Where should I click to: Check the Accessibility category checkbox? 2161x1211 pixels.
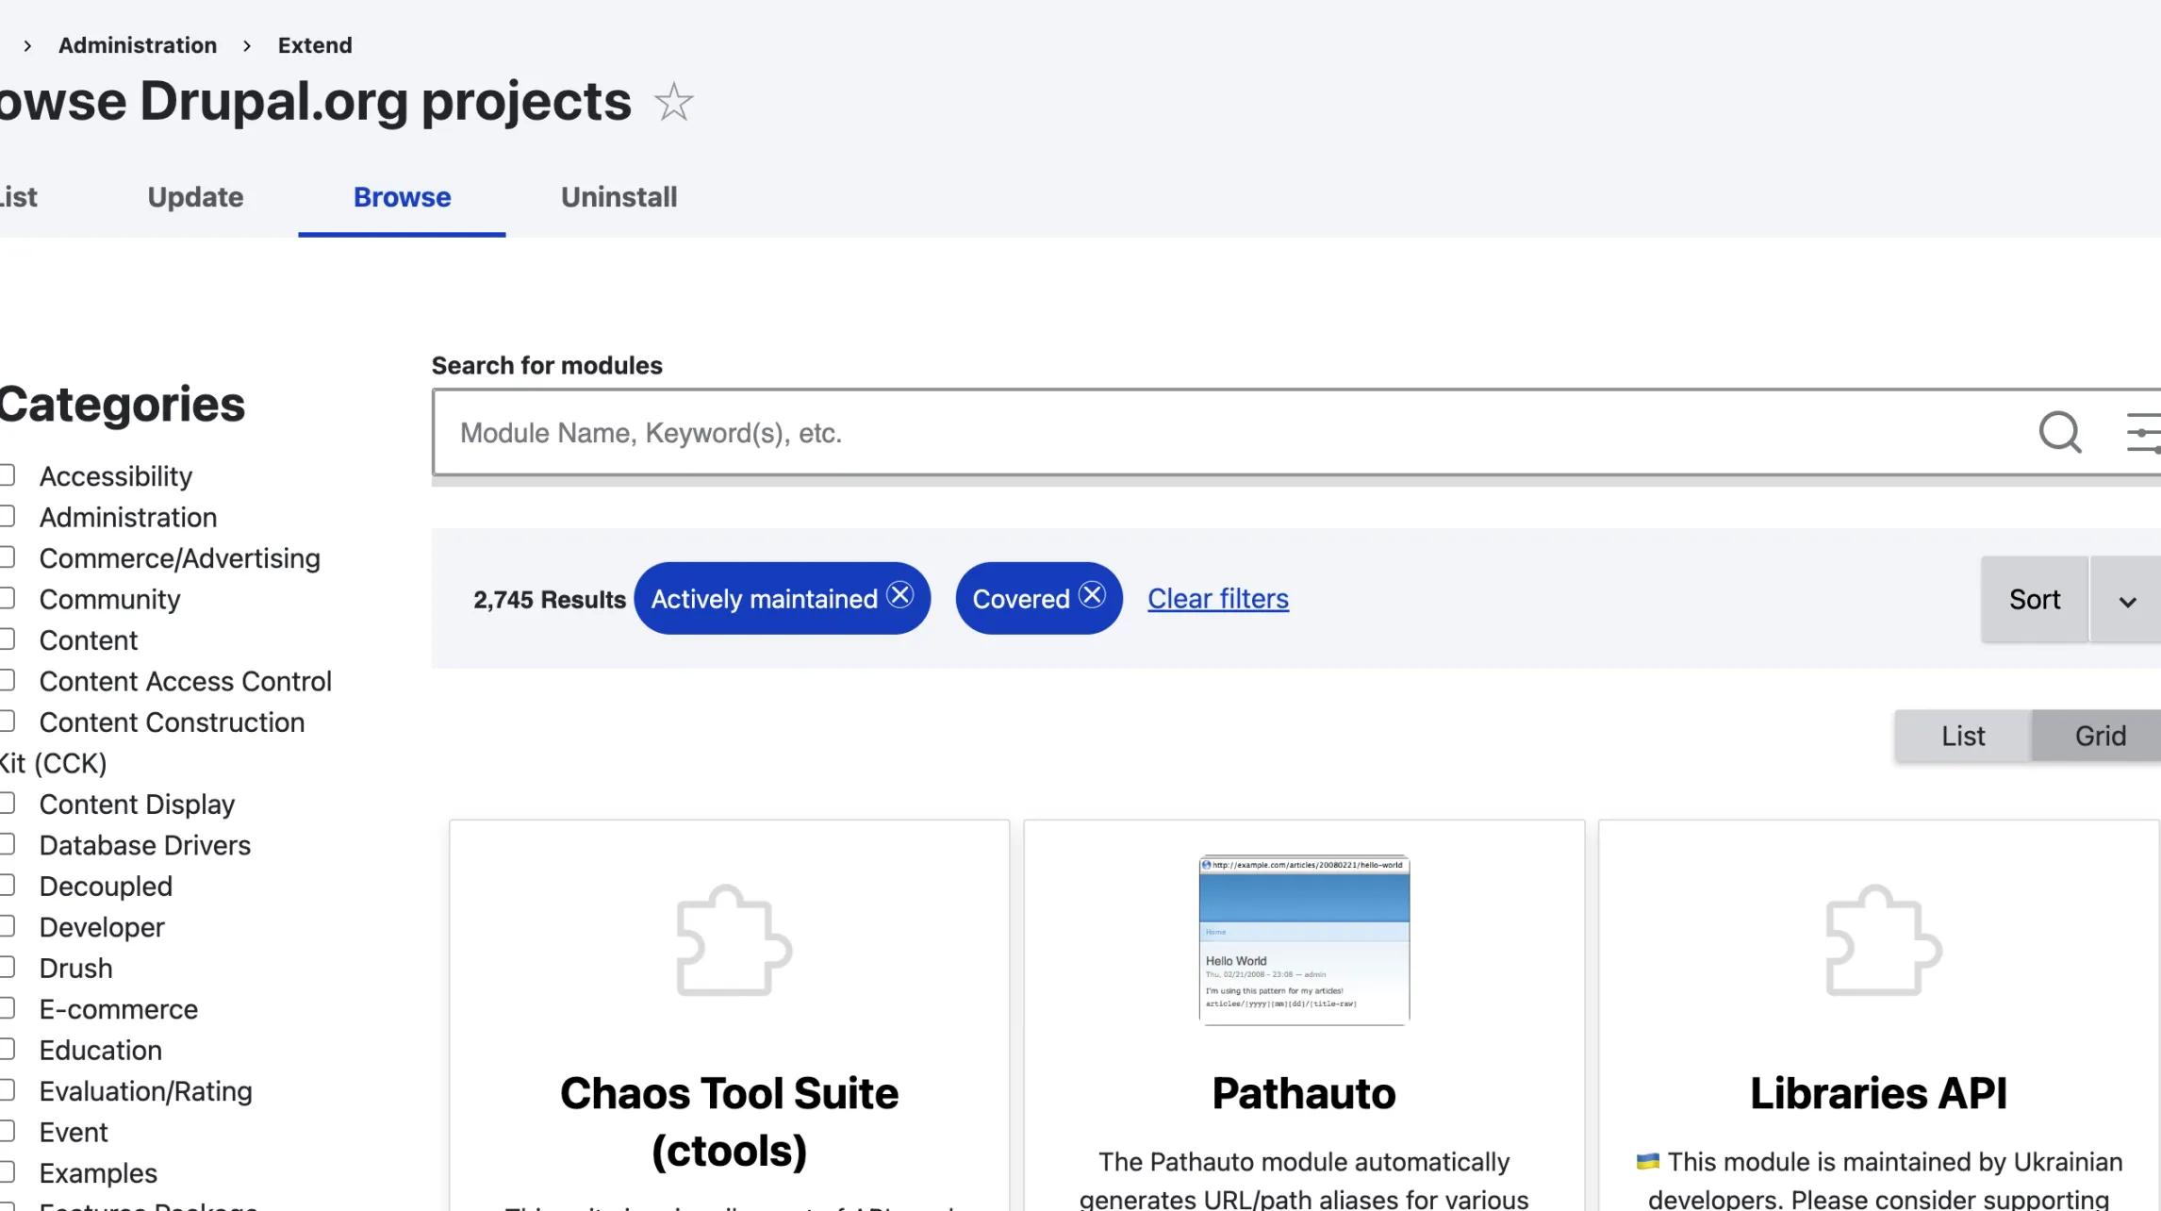[8, 475]
